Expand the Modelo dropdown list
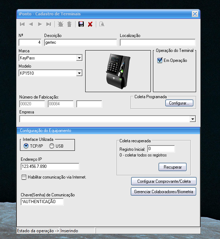220x239 pixels. click(79, 73)
